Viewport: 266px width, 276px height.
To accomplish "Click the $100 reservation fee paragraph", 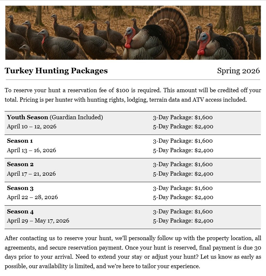I will pos(133,95).
